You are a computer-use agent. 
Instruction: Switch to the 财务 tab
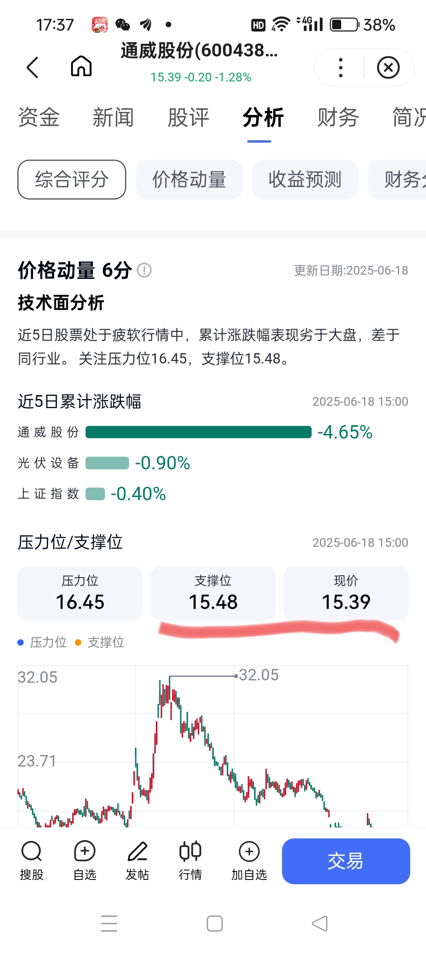pos(338,117)
